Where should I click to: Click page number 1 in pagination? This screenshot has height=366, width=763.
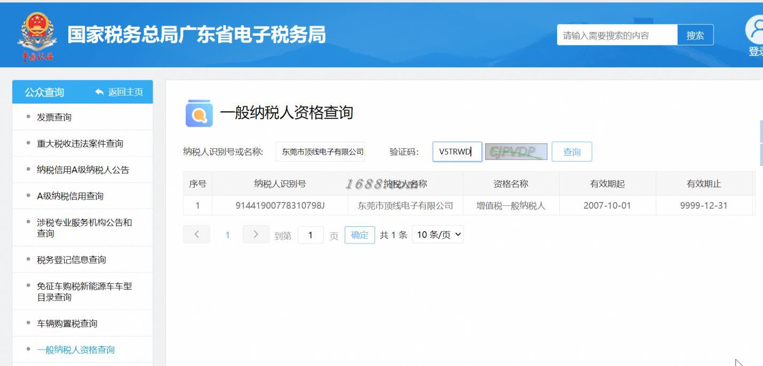tap(227, 235)
